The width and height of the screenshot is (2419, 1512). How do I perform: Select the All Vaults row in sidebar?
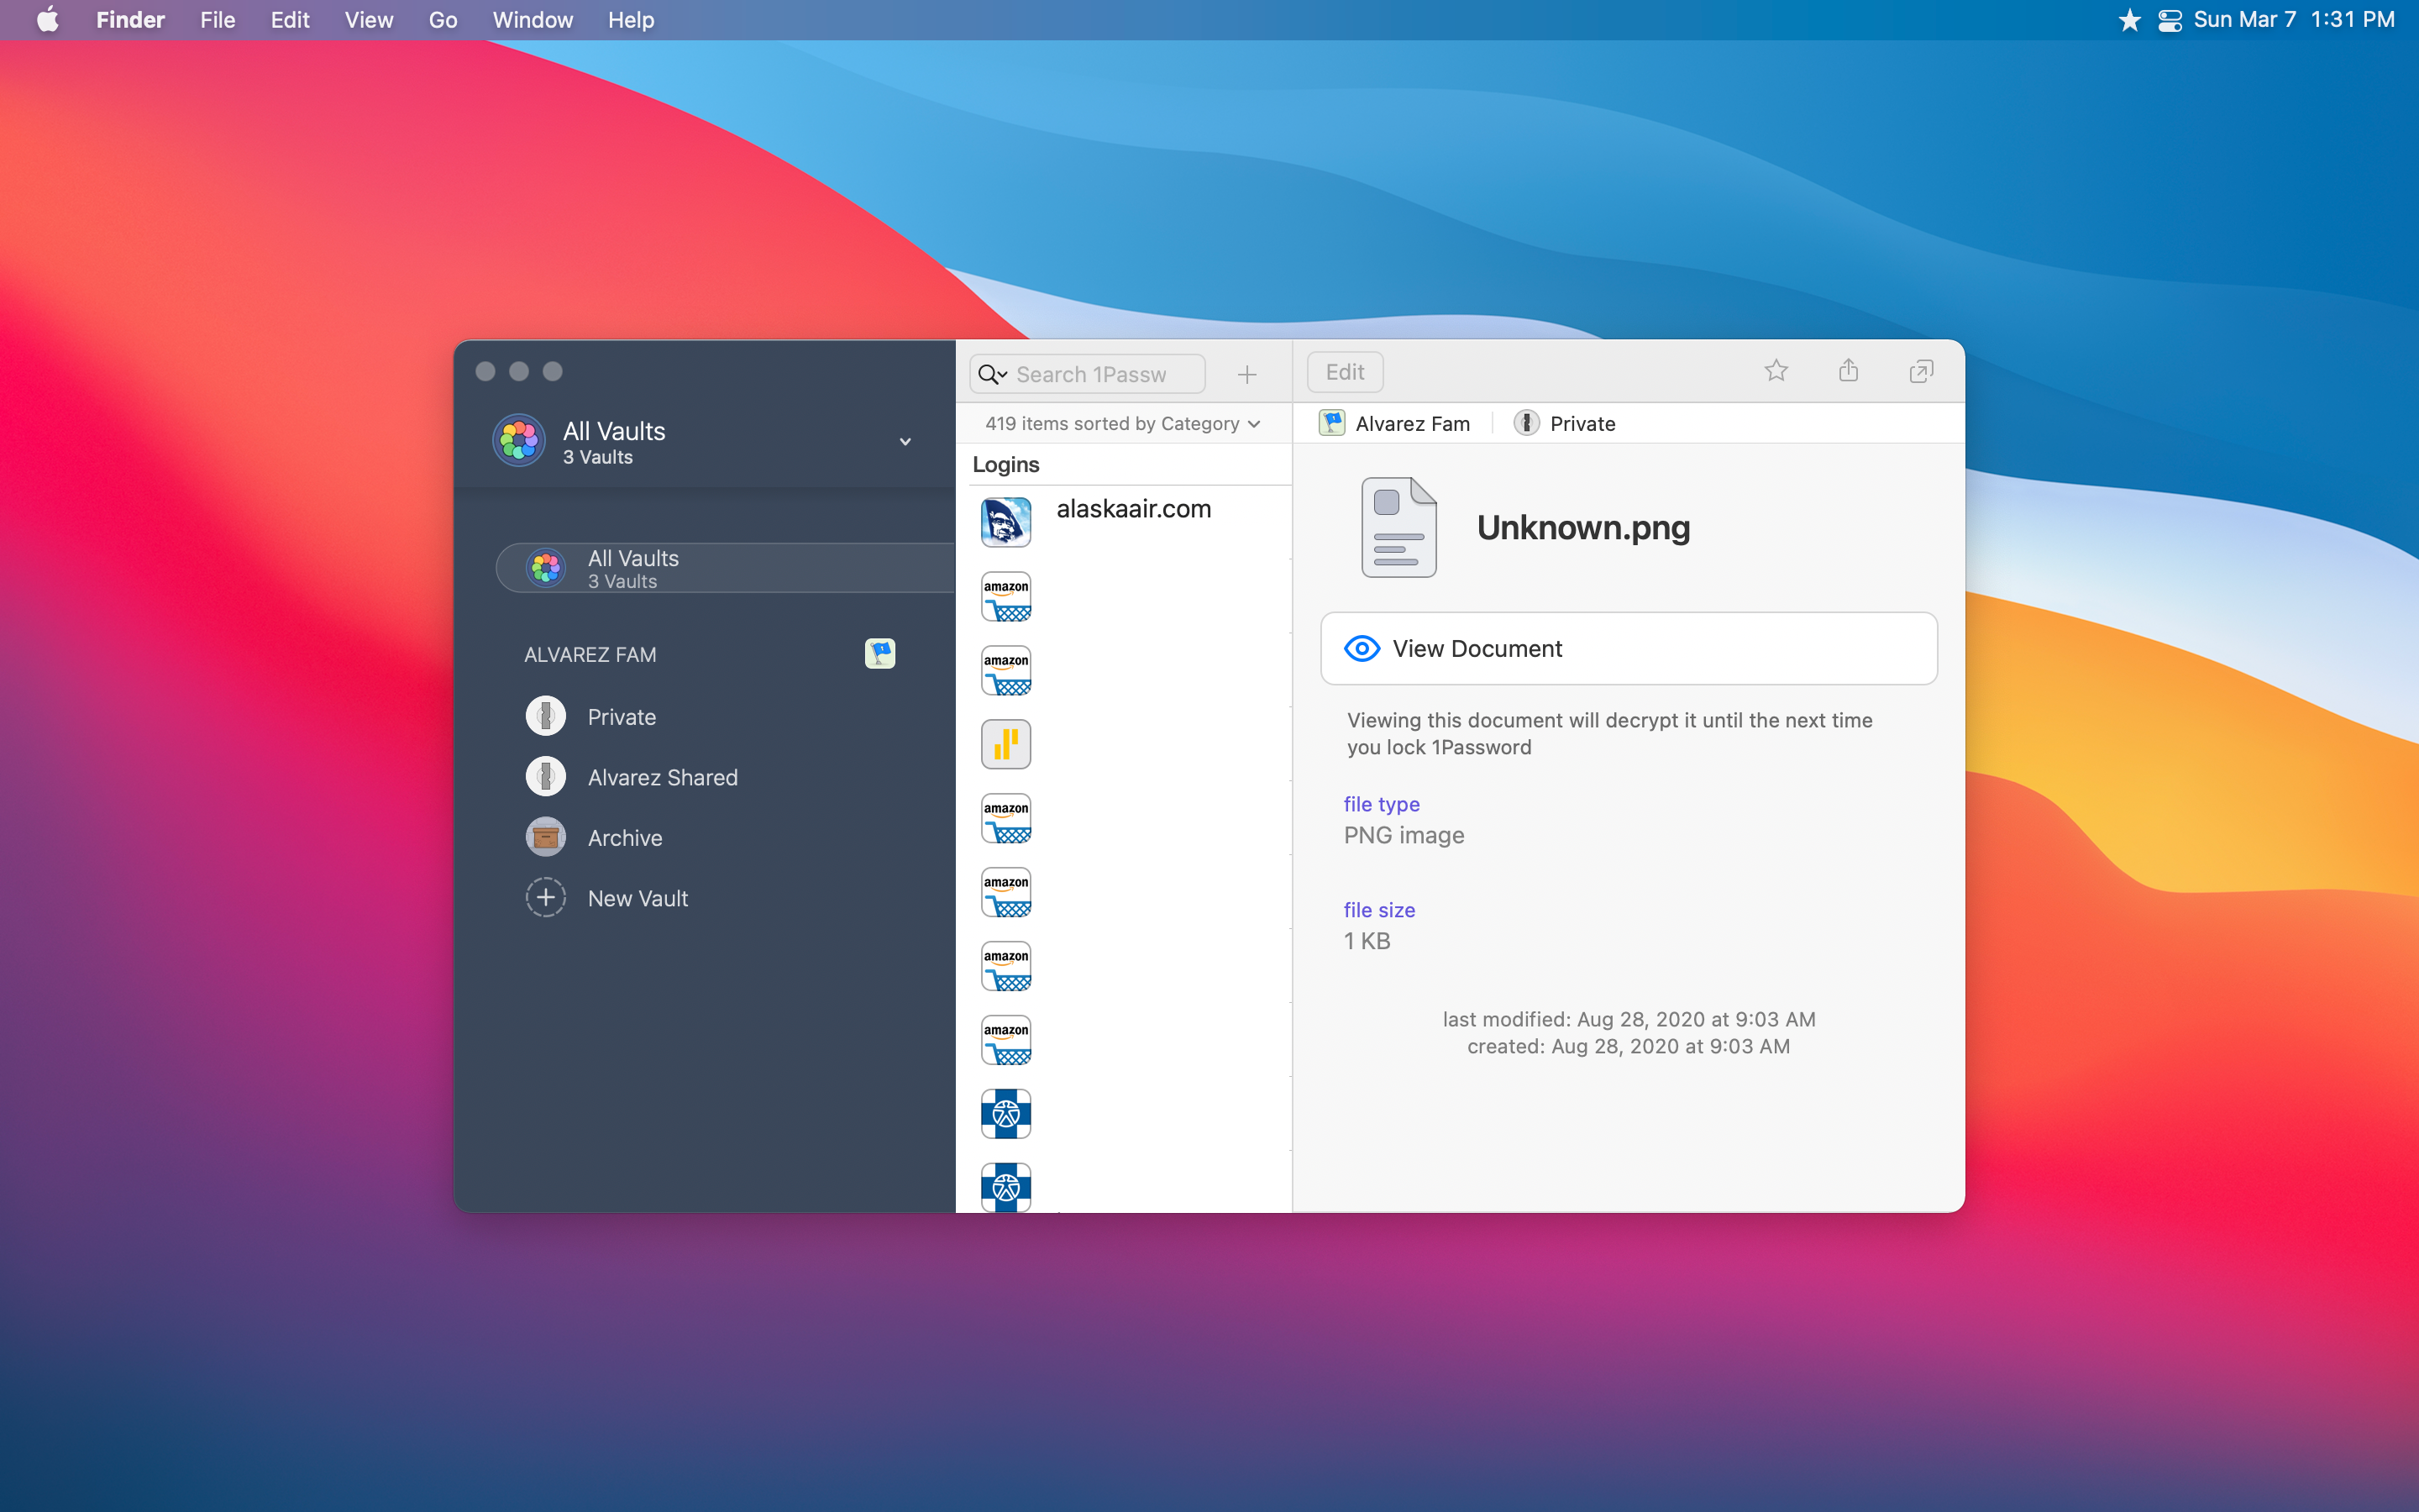coord(726,568)
